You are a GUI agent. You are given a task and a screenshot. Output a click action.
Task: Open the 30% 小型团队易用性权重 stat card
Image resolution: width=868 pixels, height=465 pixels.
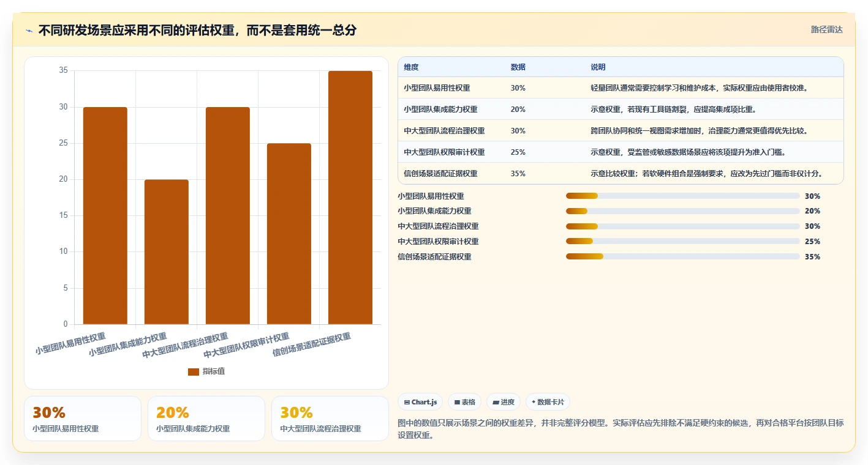pyautogui.click(x=83, y=418)
